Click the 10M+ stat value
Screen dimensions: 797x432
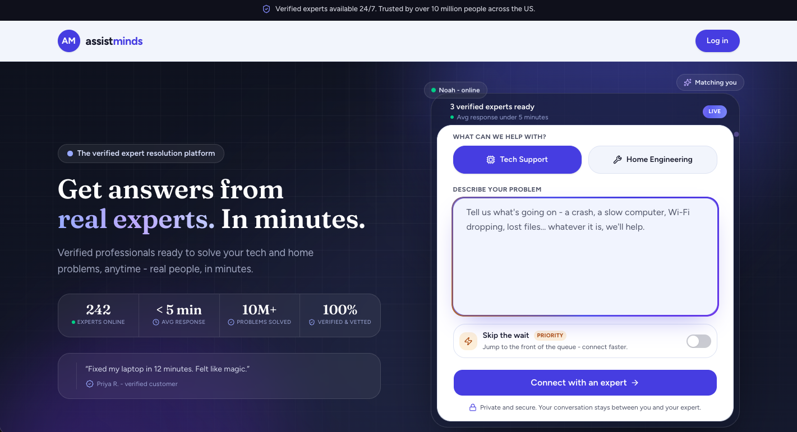coord(259,310)
